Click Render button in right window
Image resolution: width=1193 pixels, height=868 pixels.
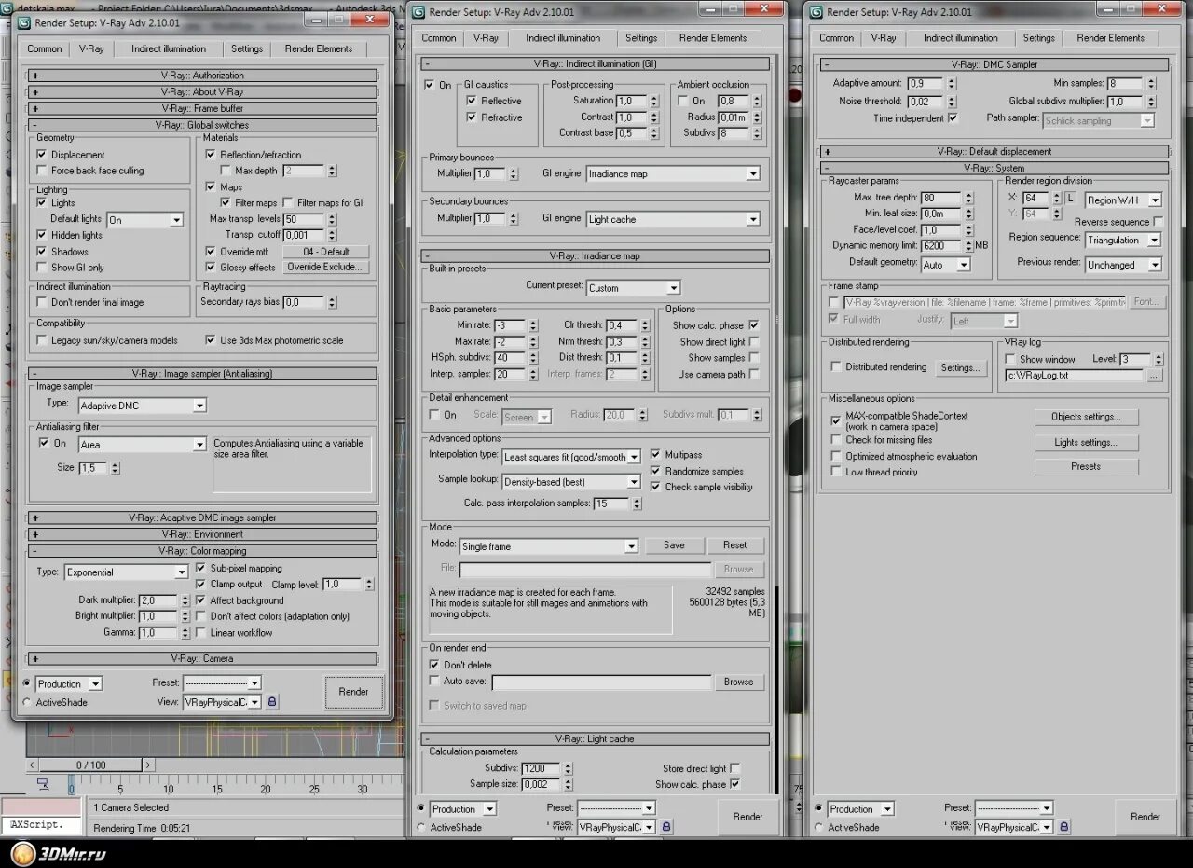pyautogui.click(x=1145, y=817)
